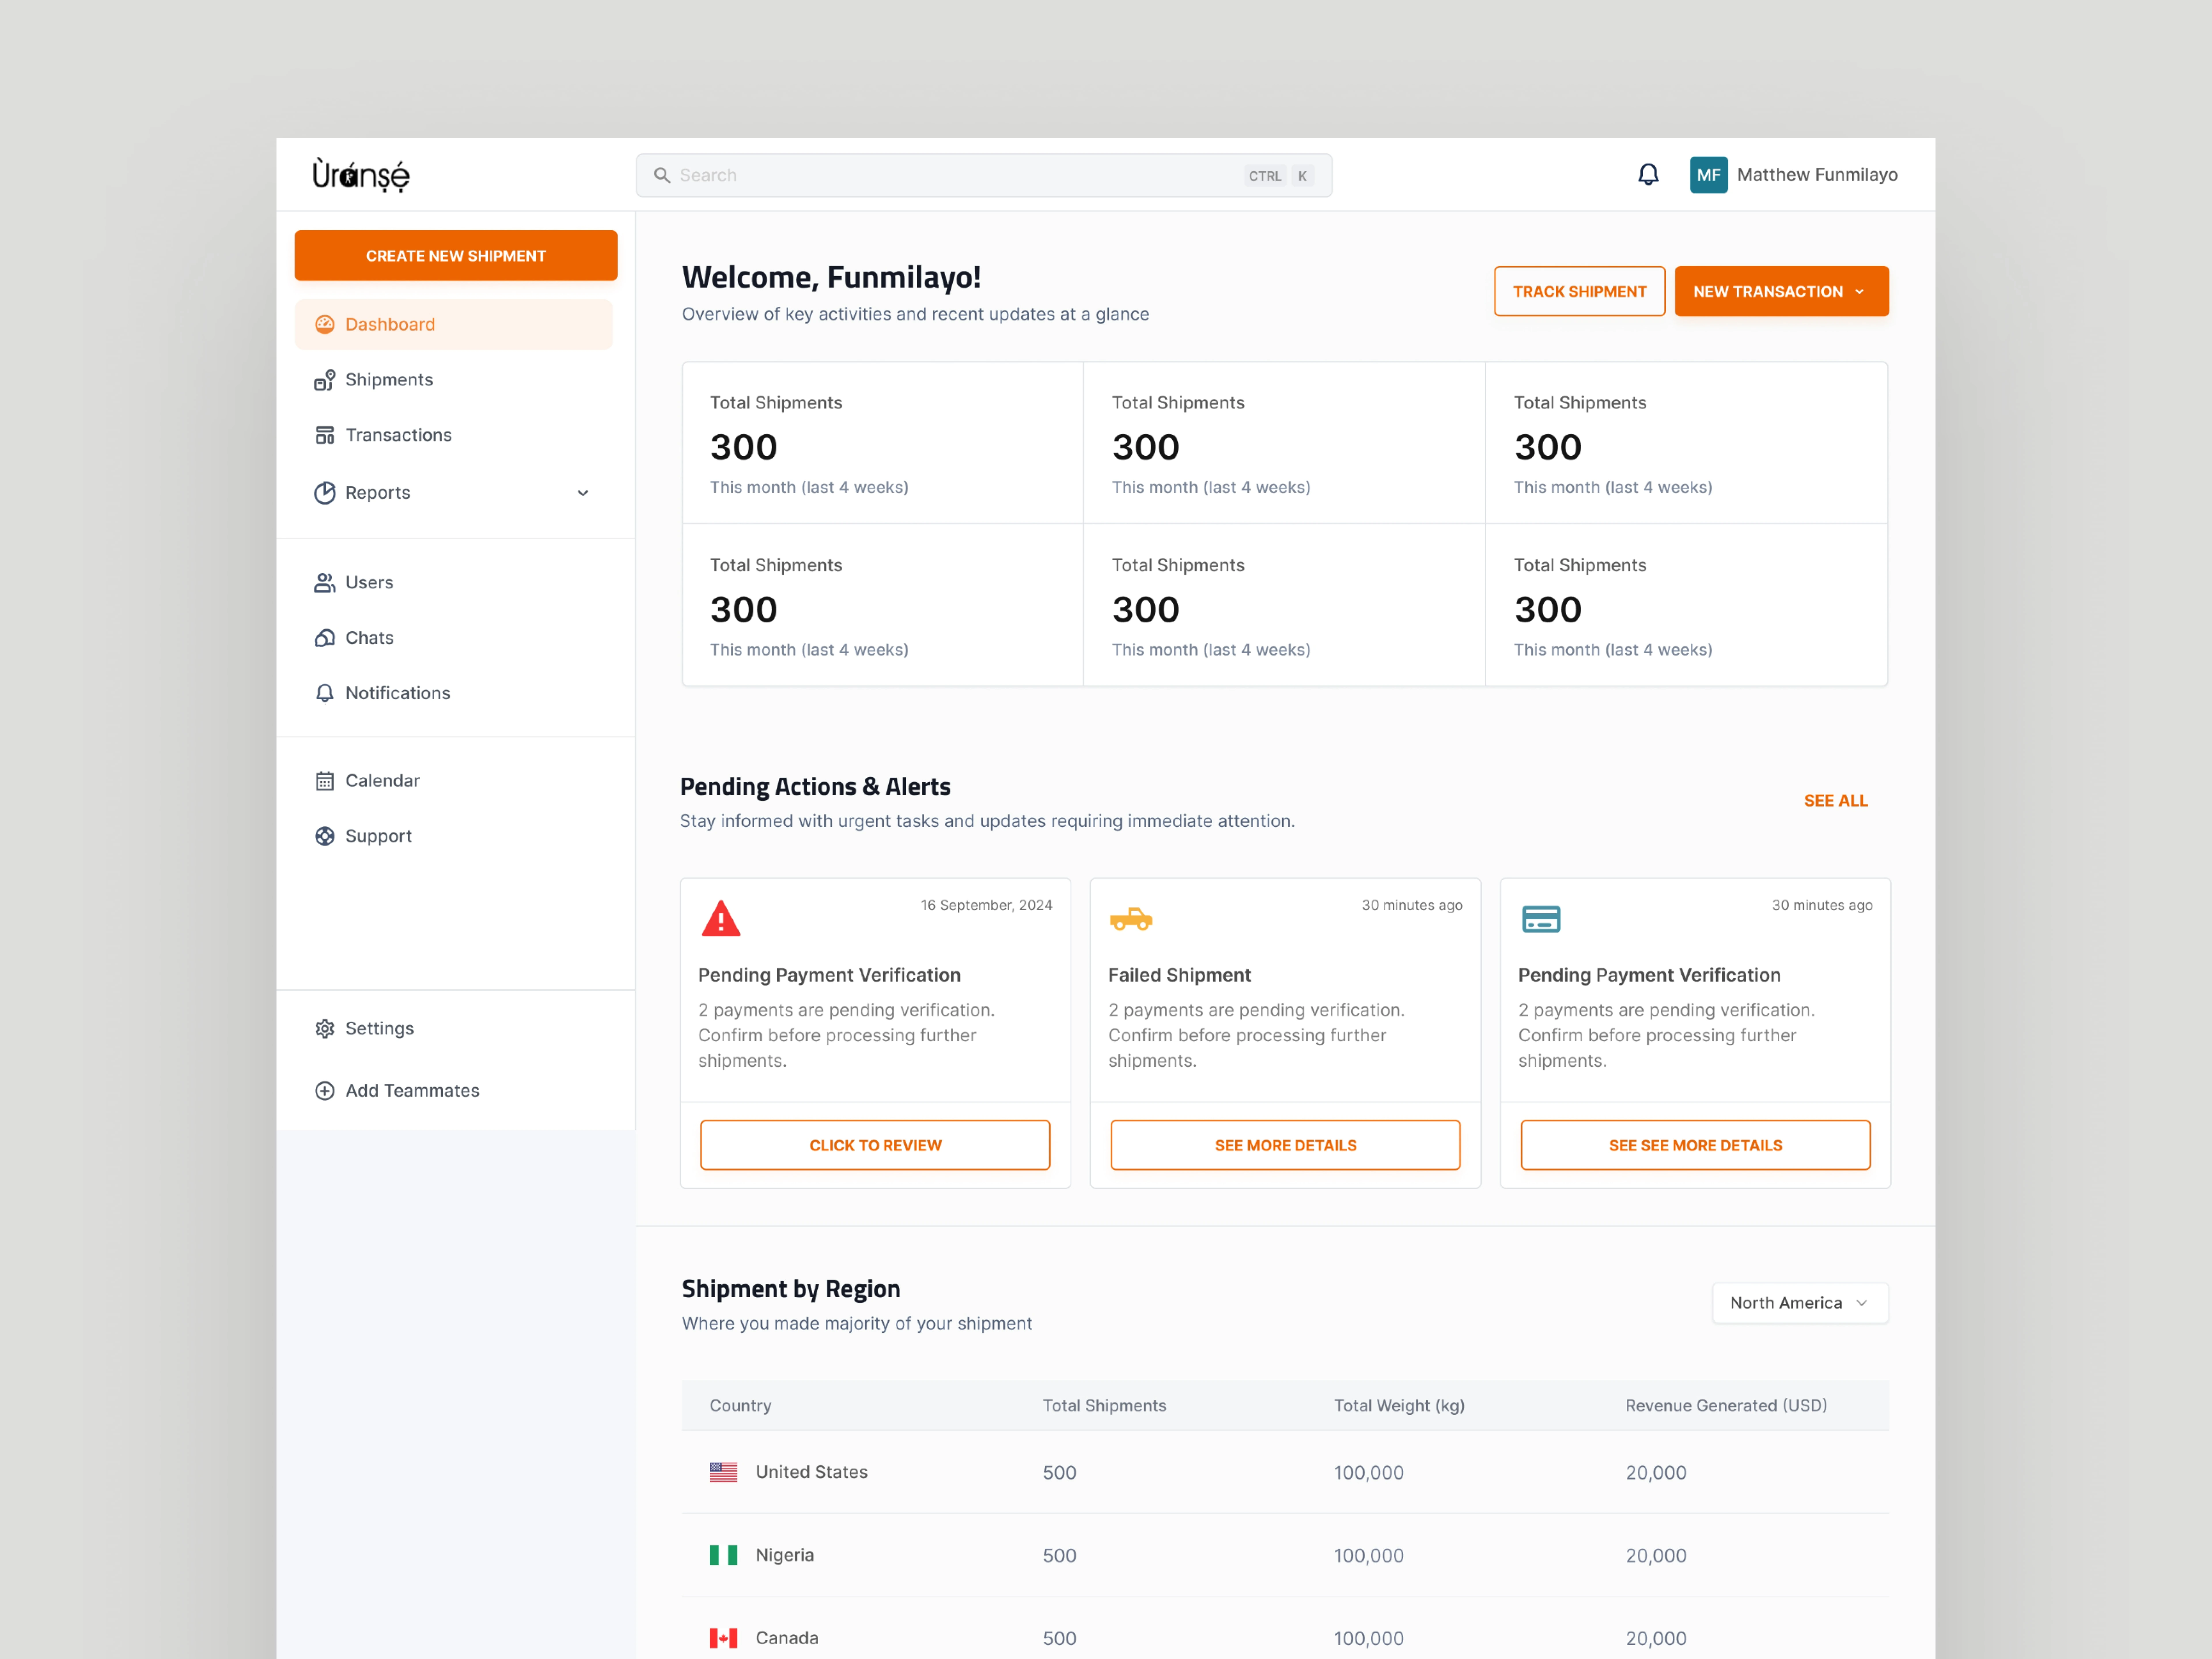This screenshot has width=2212, height=1659.
Task: Click the red warning triangle alert icon
Action: point(721,919)
